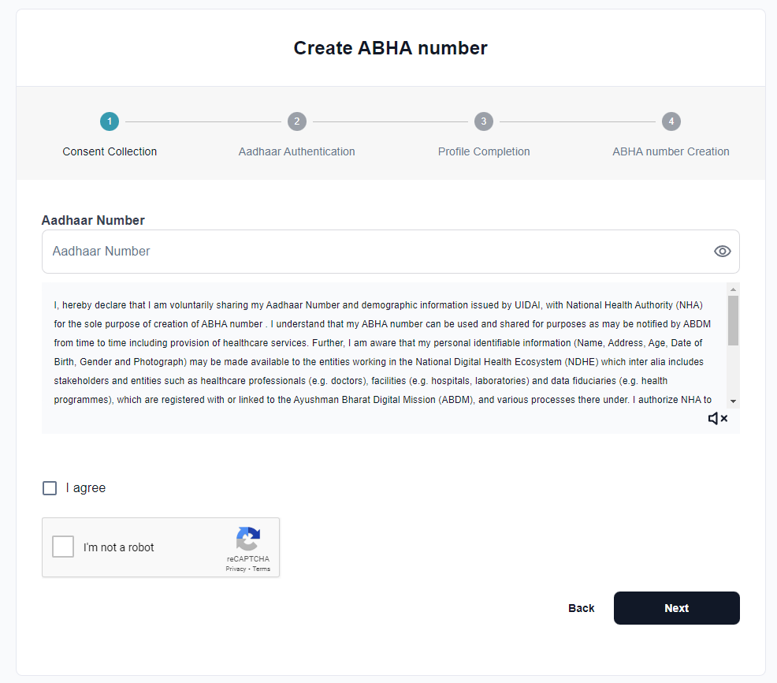777x683 pixels.
Task: Select the Aadhaar Authentication step label
Action: point(297,151)
